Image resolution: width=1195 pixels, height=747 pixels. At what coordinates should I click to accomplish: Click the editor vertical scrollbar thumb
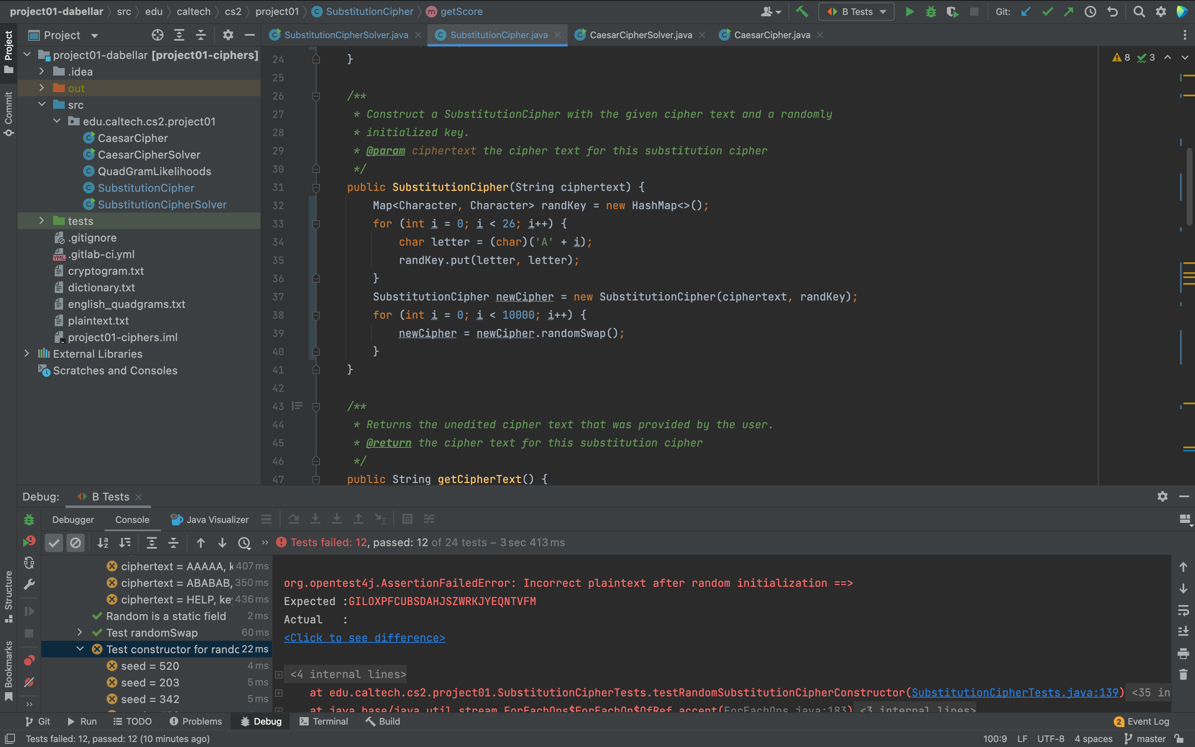pos(1189,188)
